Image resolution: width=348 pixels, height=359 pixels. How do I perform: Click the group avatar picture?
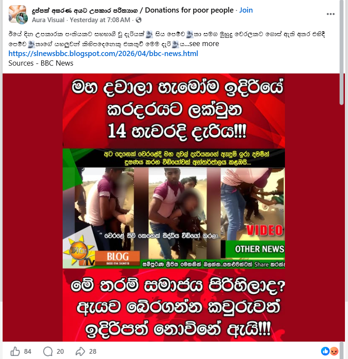pos(16,13)
